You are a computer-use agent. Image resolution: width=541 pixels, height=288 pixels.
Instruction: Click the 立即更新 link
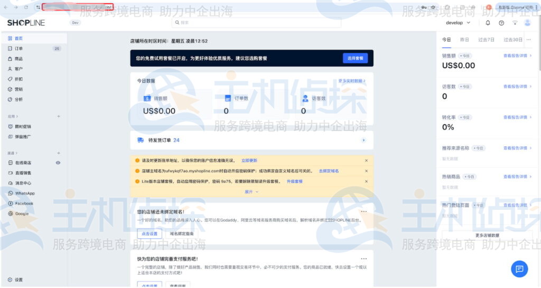pyautogui.click(x=249, y=161)
